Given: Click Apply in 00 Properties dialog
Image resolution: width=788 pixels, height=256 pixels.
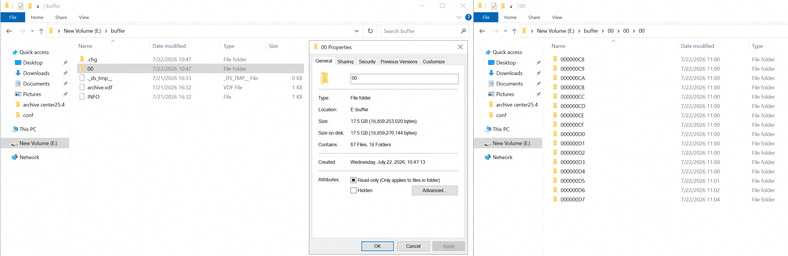Looking at the screenshot, I should tap(449, 246).
